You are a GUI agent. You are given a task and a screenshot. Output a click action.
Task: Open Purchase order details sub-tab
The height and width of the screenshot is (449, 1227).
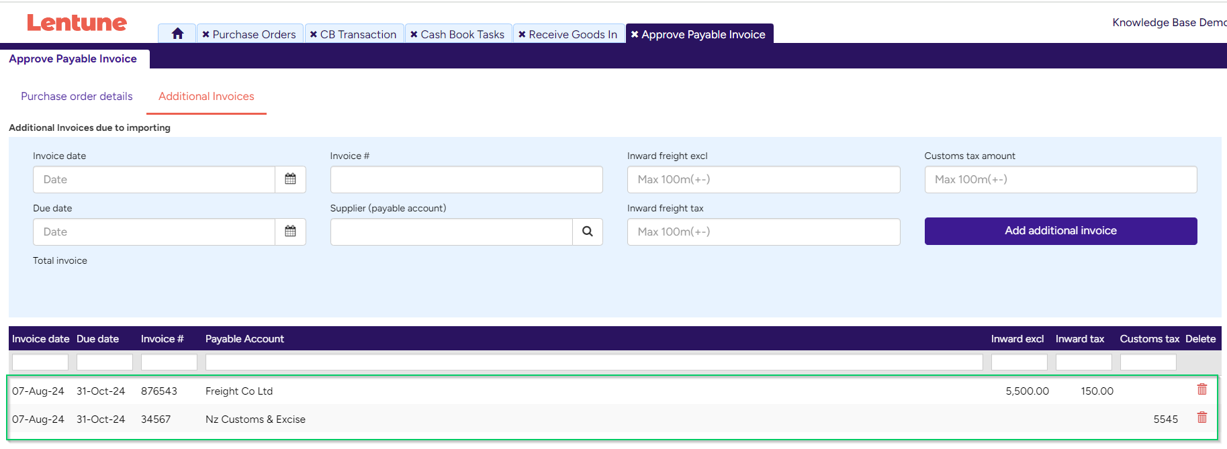tap(77, 96)
